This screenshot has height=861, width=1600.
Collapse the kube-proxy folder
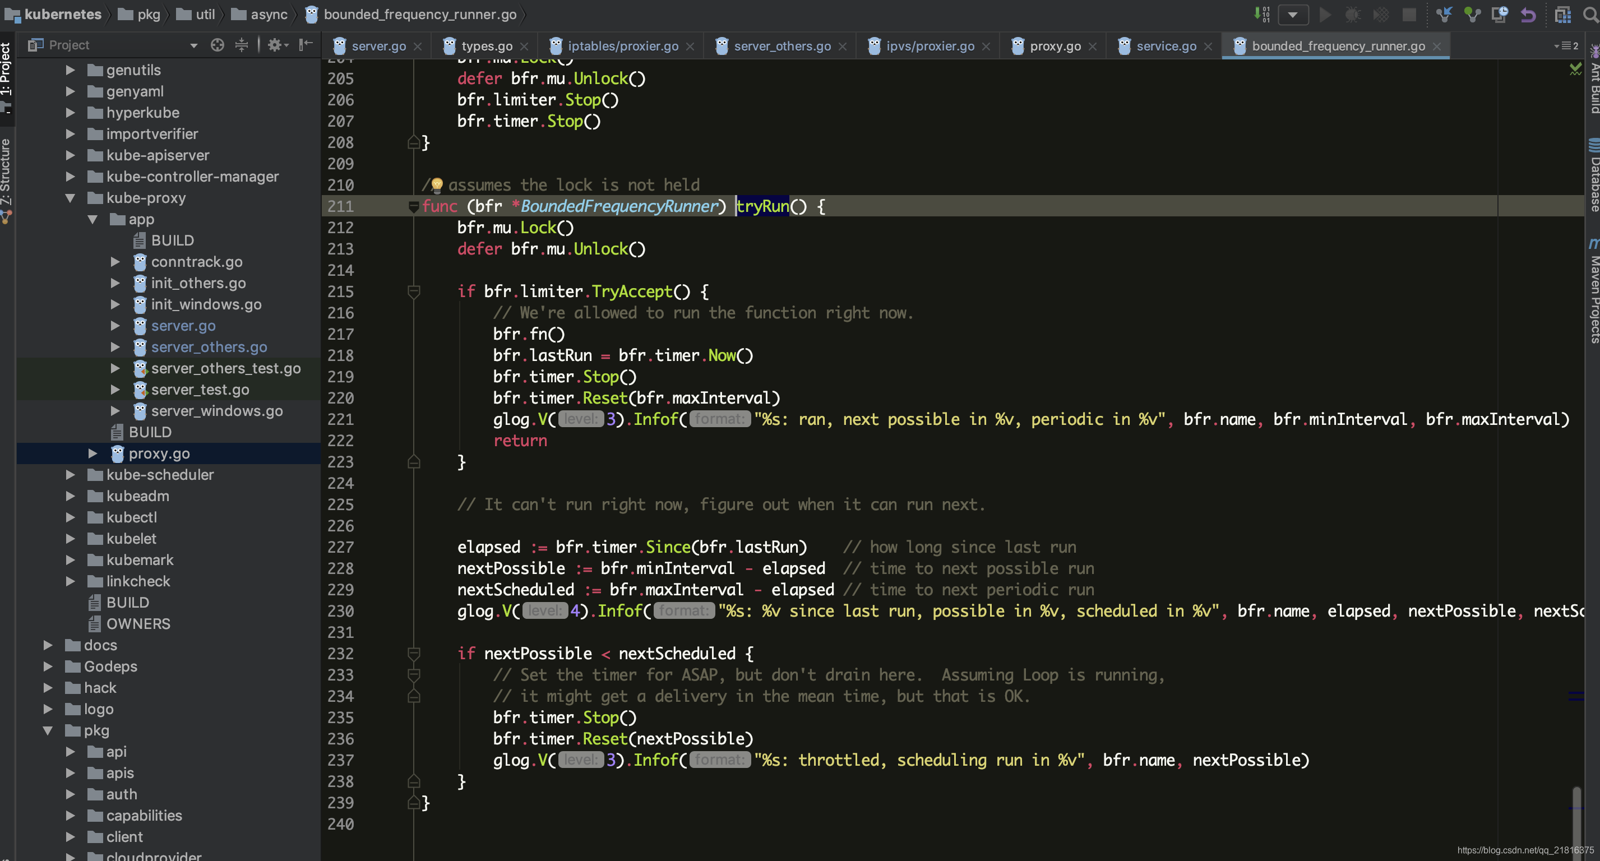[70, 198]
